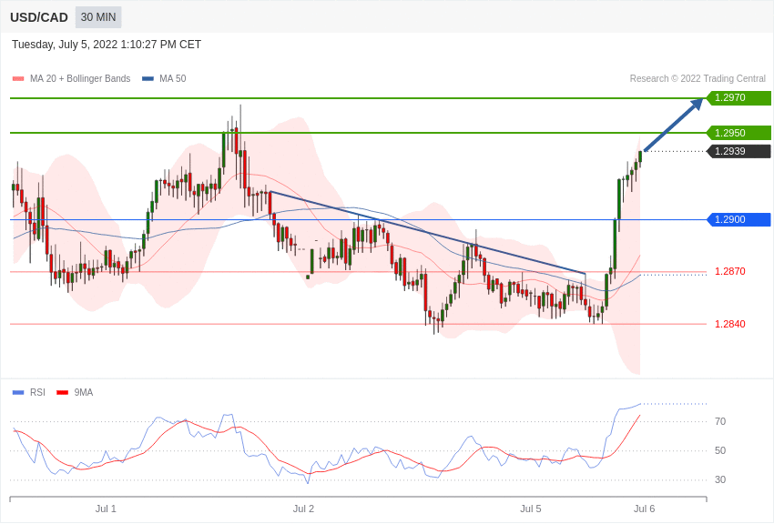774x524 pixels.
Task: Click the 1.2870 support level label
Action: coord(730,272)
